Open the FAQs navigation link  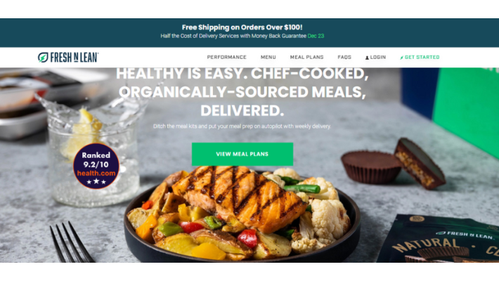click(344, 58)
